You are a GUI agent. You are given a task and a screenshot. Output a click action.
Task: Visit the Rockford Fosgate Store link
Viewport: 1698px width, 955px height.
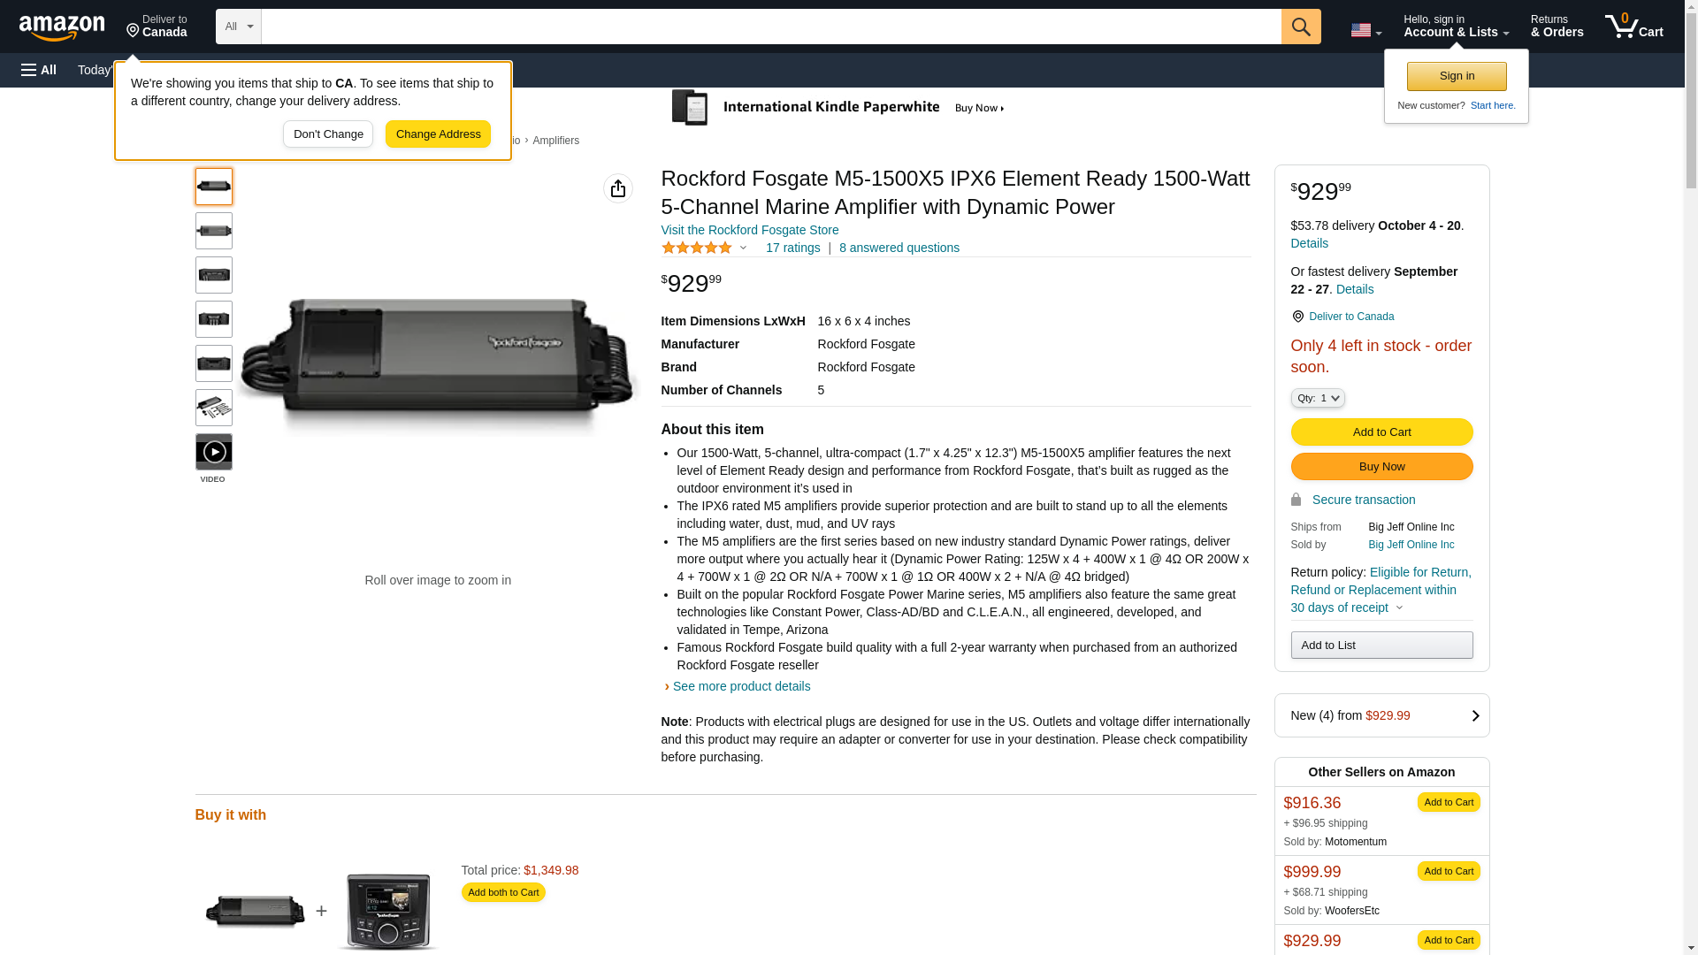[x=749, y=230]
